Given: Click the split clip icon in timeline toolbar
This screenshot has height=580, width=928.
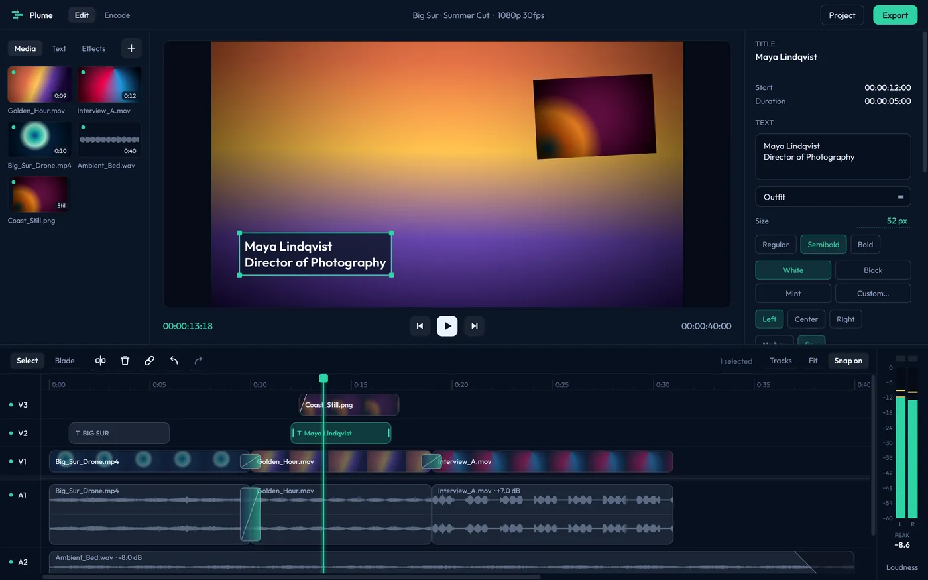Looking at the screenshot, I should click(x=100, y=361).
